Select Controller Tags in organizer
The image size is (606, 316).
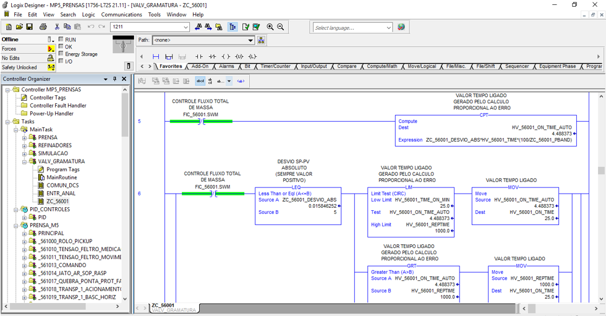(48, 97)
